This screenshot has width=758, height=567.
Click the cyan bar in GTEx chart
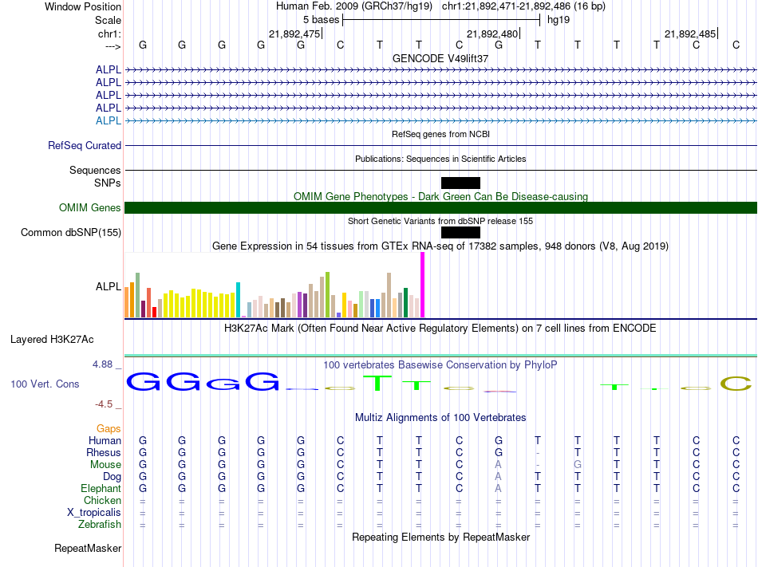tap(238, 299)
